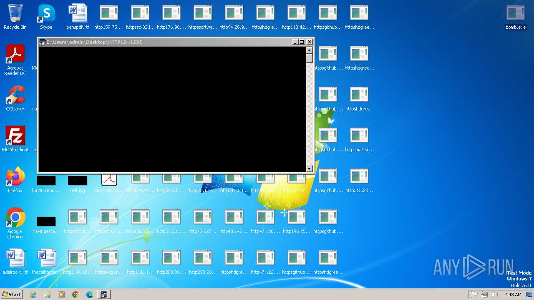Open the Recycle Bin
This screenshot has height=300, width=534.
pyautogui.click(x=15, y=17)
